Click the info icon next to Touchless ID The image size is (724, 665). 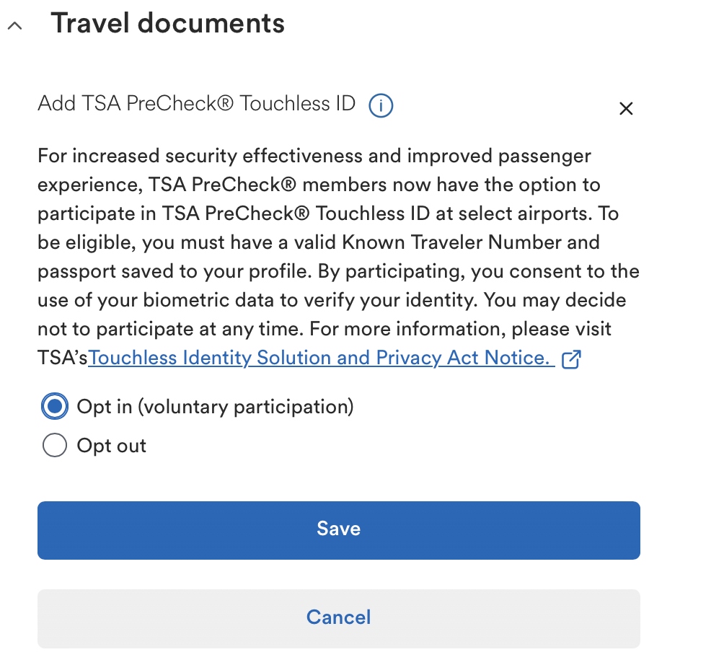click(x=381, y=105)
